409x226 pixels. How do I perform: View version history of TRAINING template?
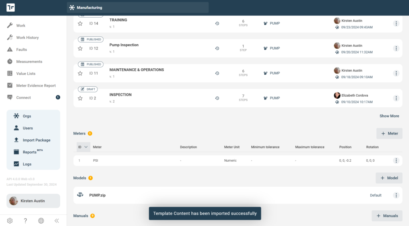coord(217,24)
